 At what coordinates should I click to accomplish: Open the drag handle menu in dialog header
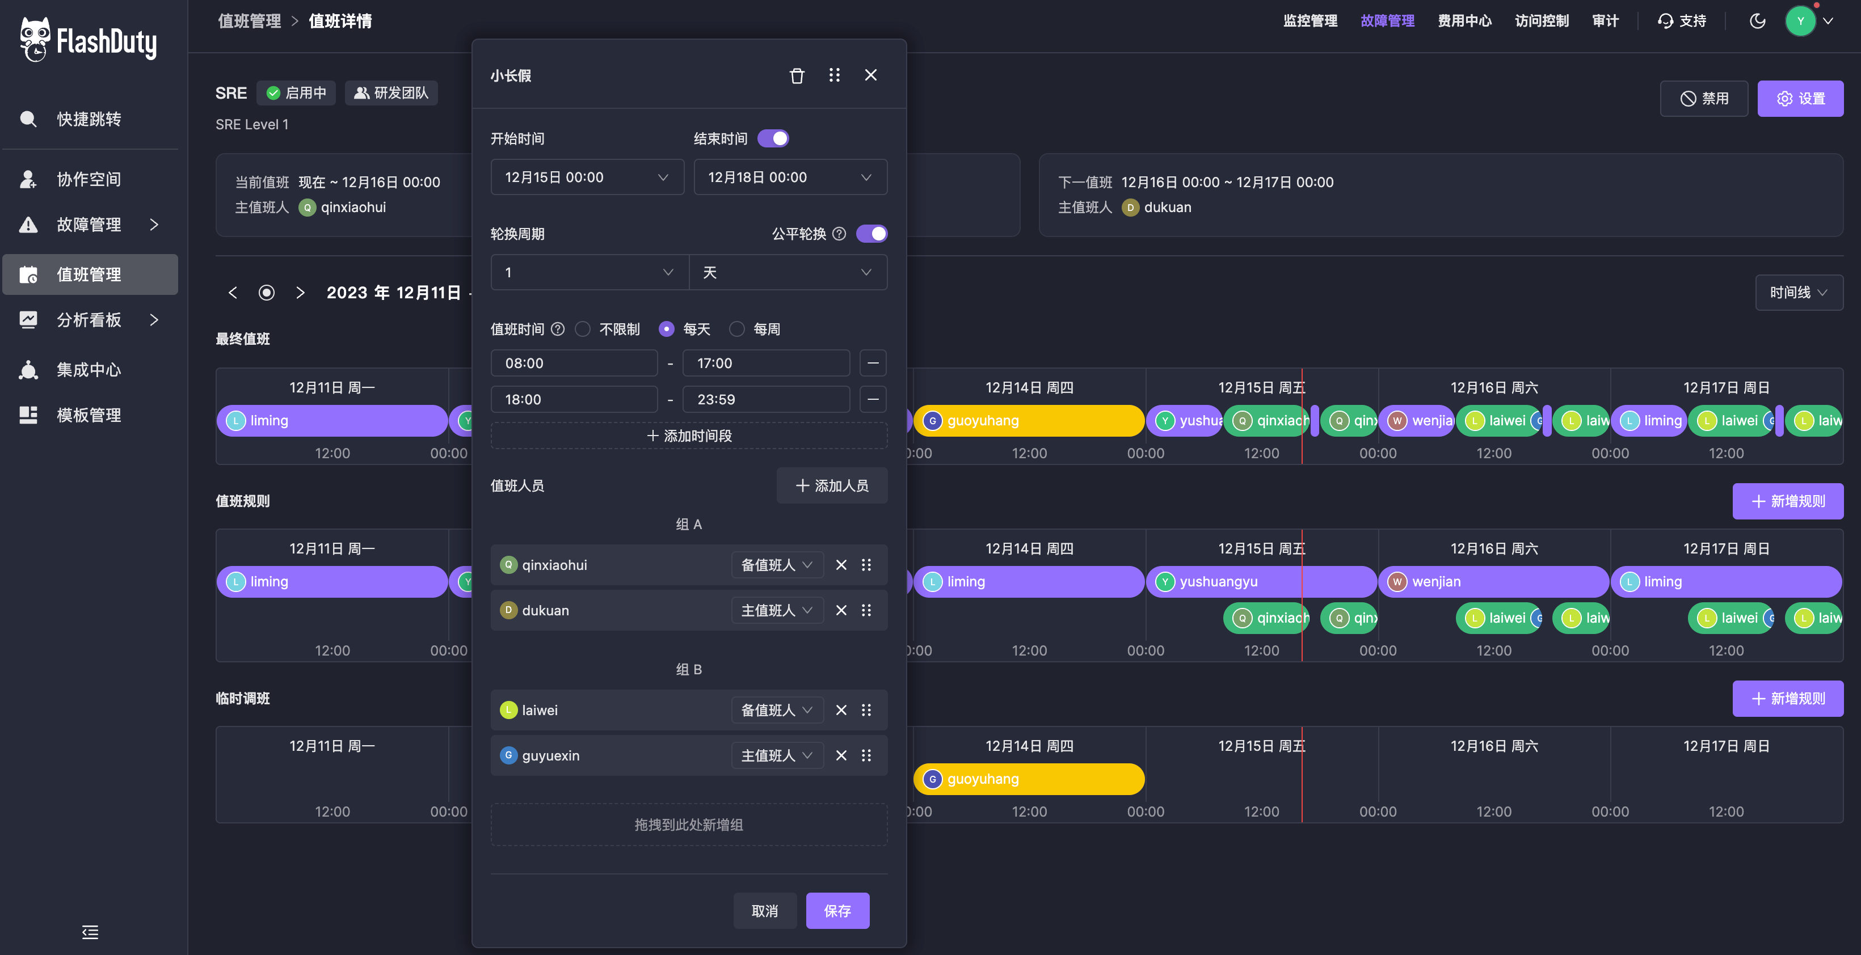point(835,75)
